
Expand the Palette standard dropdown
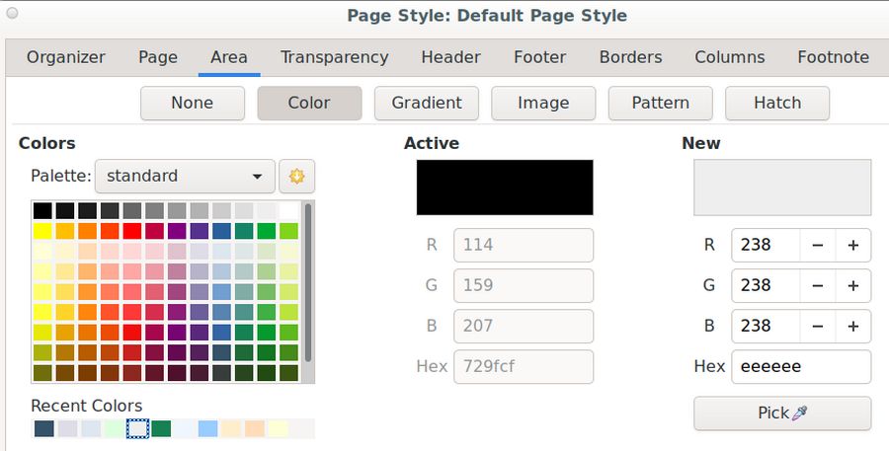point(185,177)
